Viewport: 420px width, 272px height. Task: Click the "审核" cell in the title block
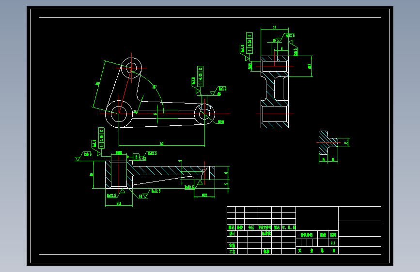click(232, 245)
